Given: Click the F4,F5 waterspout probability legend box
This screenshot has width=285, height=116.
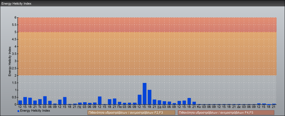Looking at the screenshot, I should tap(226, 113).
